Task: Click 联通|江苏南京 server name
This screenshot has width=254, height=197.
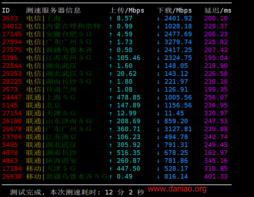Action: click(x=51, y=137)
